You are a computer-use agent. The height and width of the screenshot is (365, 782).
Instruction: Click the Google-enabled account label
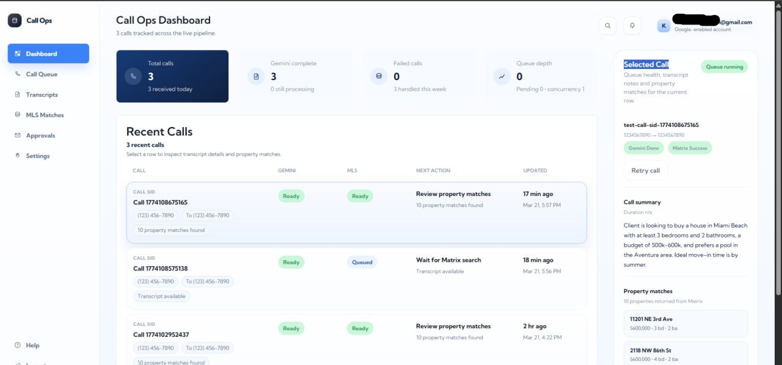click(702, 29)
